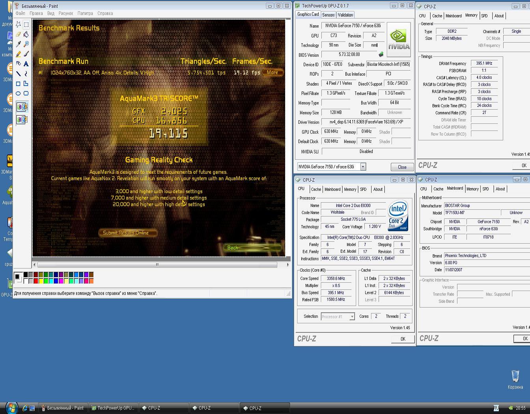Click the taskbar clock showing 20:55
530x414 pixels.
pyautogui.click(x=521, y=408)
